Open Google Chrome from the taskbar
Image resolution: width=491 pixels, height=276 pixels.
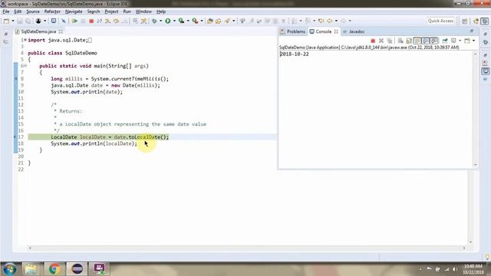54,269
